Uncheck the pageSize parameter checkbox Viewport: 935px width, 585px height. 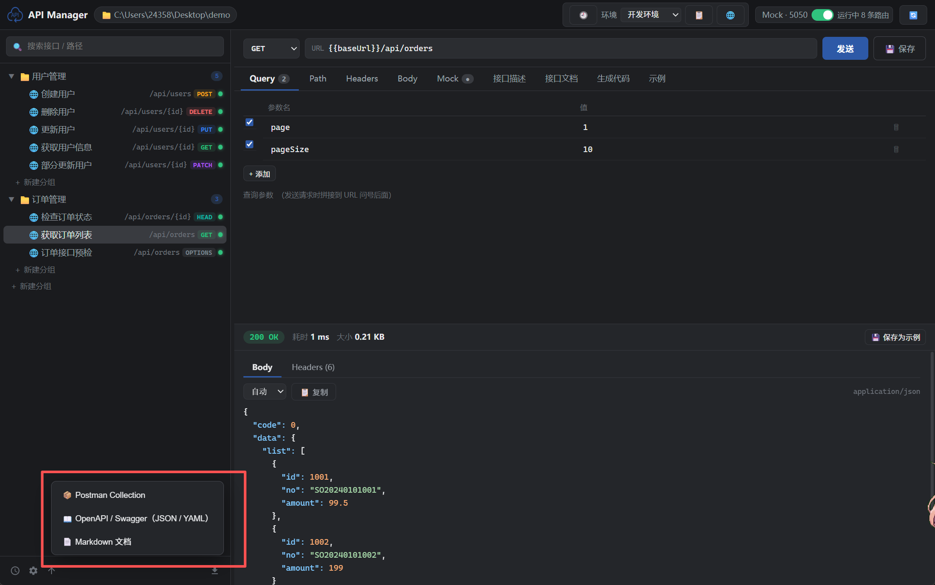tap(249, 144)
